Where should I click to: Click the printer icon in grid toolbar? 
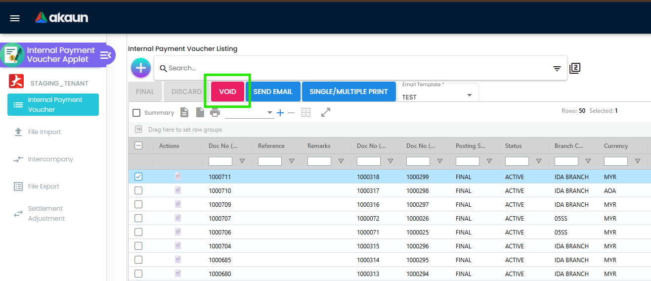click(x=215, y=113)
